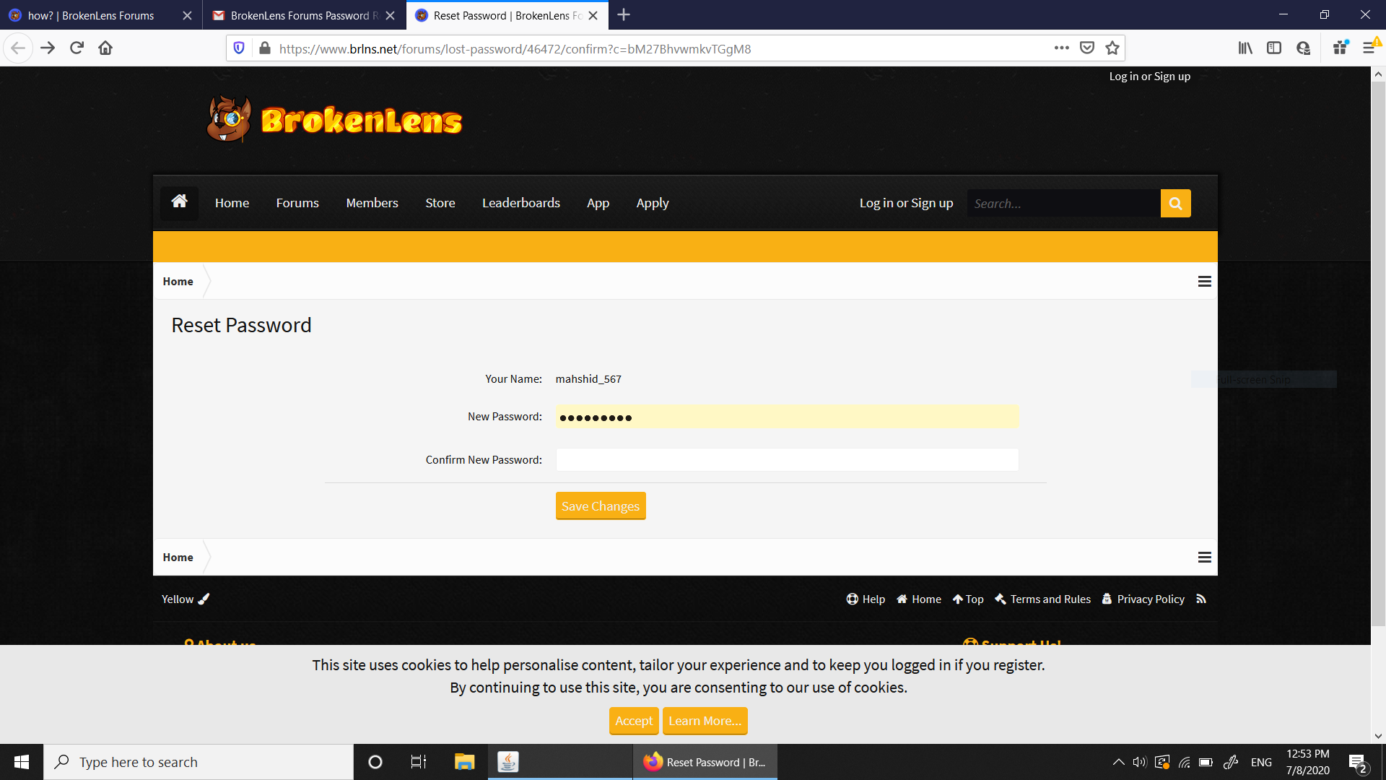Open the page actions three-dot menu
Screen dimensions: 1386x780
[x=1061, y=48]
